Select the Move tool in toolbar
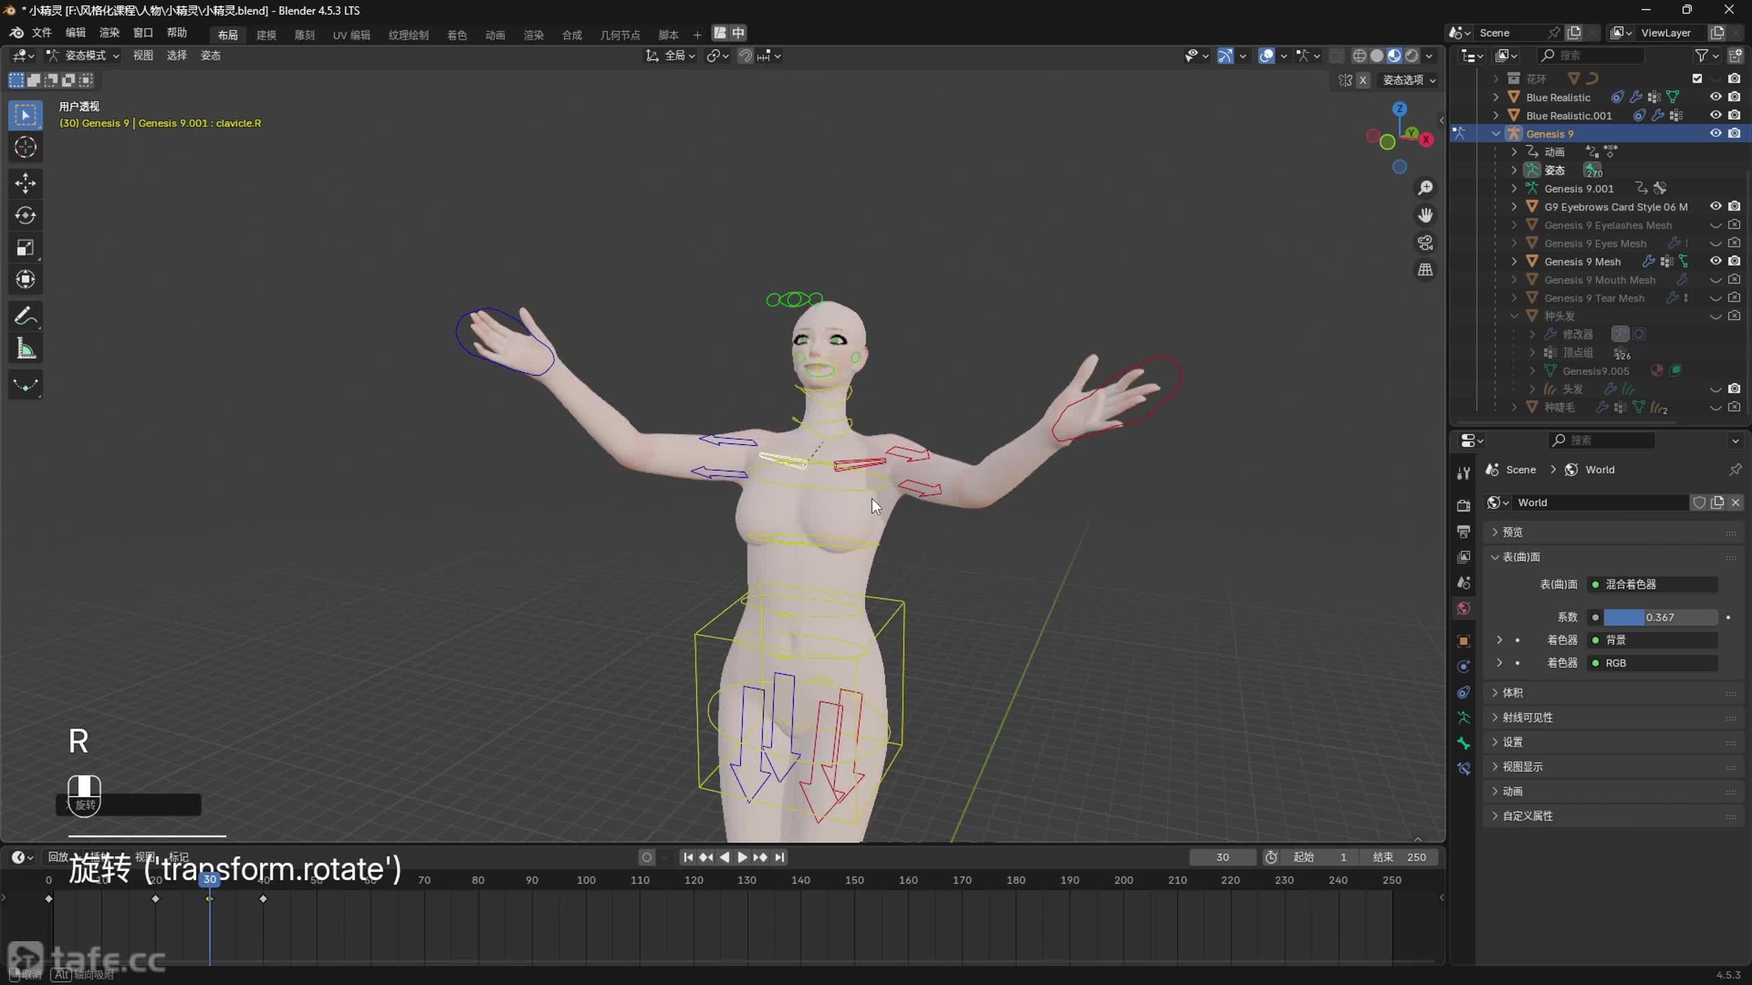The width and height of the screenshot is (1752, 985). [25, 183]
